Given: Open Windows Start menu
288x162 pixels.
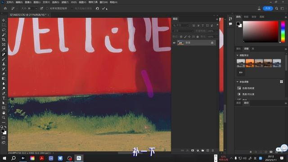Looking at the screenshot, I should click(4, 158).
